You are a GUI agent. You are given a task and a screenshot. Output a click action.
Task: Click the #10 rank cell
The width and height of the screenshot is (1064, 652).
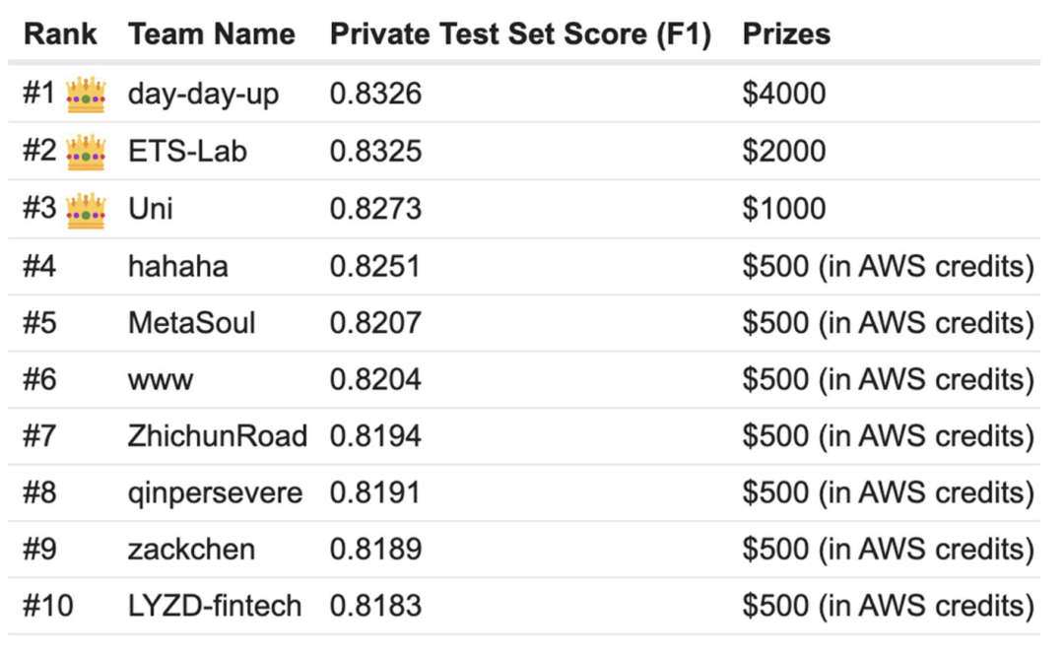pos(47,606)
